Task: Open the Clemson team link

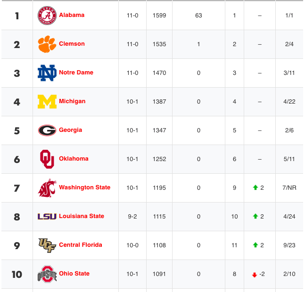Action: pyautogui.click(x=72, y=44)
